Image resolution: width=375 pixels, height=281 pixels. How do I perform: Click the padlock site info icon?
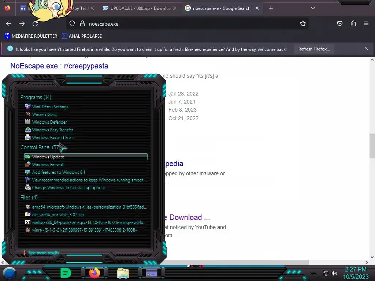82,24
